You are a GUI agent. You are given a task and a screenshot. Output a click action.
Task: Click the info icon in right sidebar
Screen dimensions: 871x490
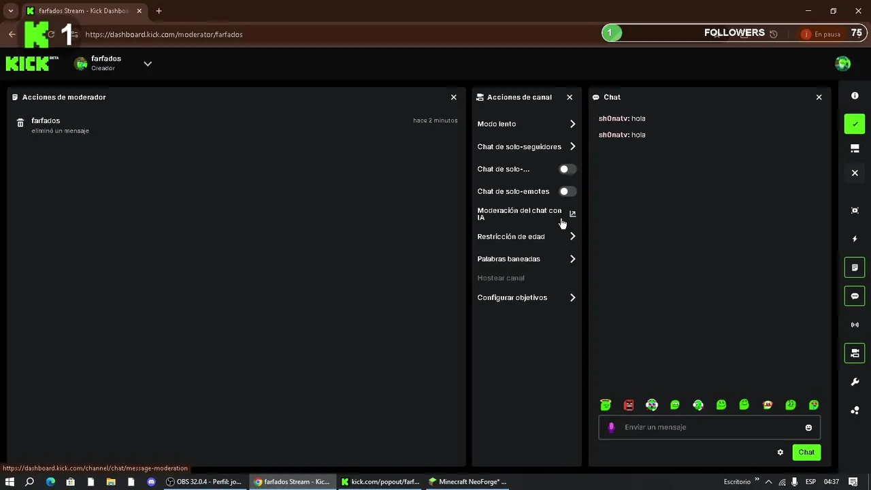[x=855, y=96]
